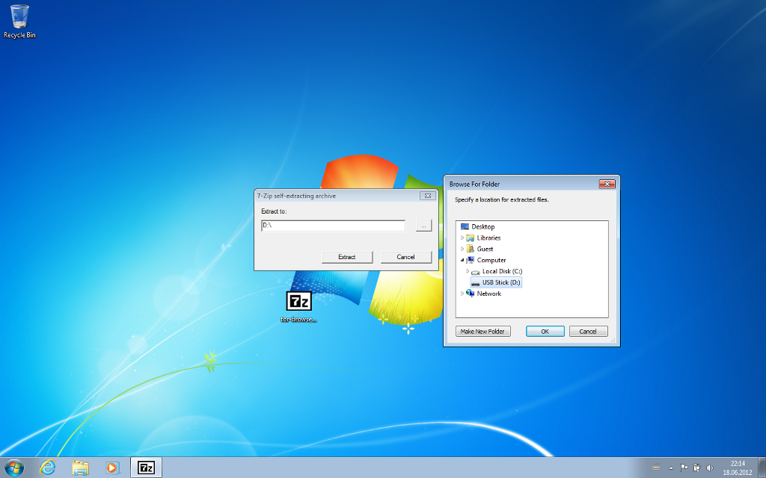Select Network in the folder tree

click(x=483, y=294)
